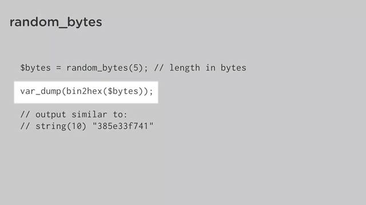Click the word "output" in the comment
The image size is (366, 205).
51,114
